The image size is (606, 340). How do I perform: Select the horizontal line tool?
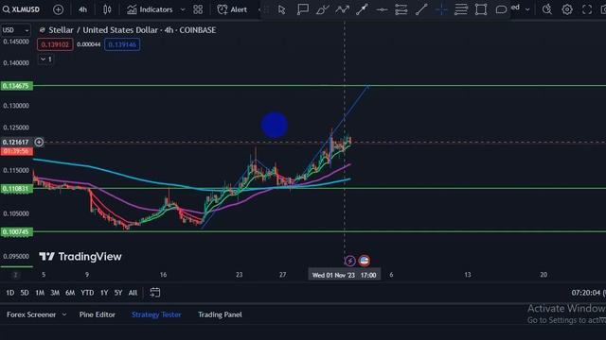tap(382, 9)
